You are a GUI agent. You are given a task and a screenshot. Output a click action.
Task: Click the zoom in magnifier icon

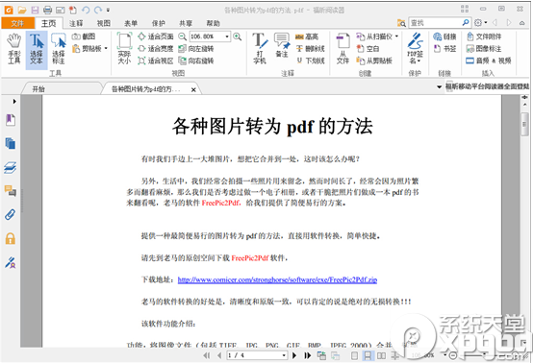pos(238,36)
